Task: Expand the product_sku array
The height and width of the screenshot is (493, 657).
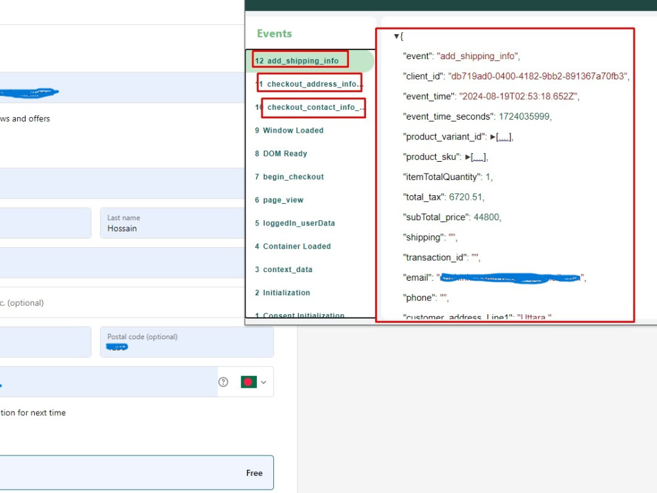Action: [x=468, y=156]
